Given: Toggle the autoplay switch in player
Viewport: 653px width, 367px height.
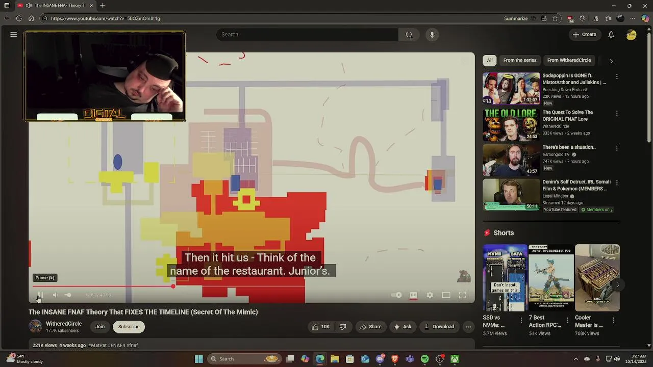Looking at the screenshot, I should coord(396,295).
